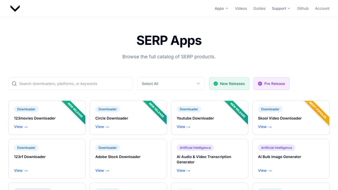The width and height of the screenshot is (338, 190).
Task: Click Artificial Intelligence badge on AI Bulk Image Generator
Action: [276, 148]
